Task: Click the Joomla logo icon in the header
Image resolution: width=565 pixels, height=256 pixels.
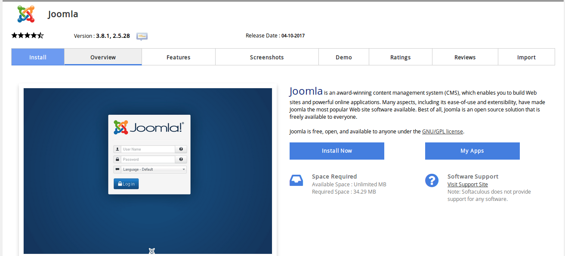Action: [x=26, y=14]
